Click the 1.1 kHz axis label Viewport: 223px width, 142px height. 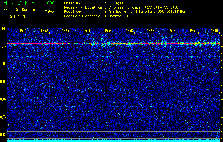point(3,46)
